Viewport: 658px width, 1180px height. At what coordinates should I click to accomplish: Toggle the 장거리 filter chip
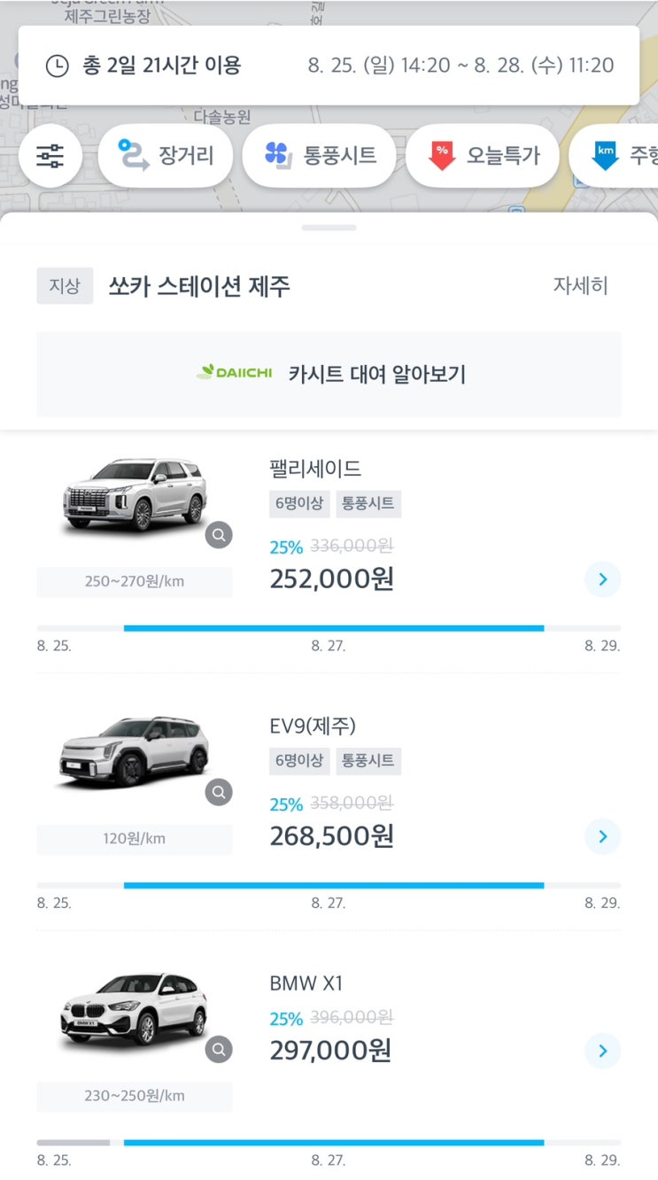coord(166,156)
